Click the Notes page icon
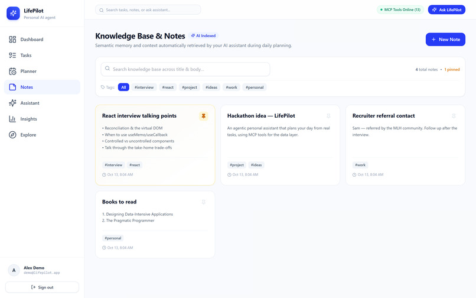The height and width of the screenshot is (298, 476). pos(12,87)
